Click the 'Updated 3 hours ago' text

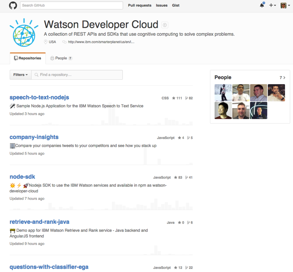coord(27,114)
